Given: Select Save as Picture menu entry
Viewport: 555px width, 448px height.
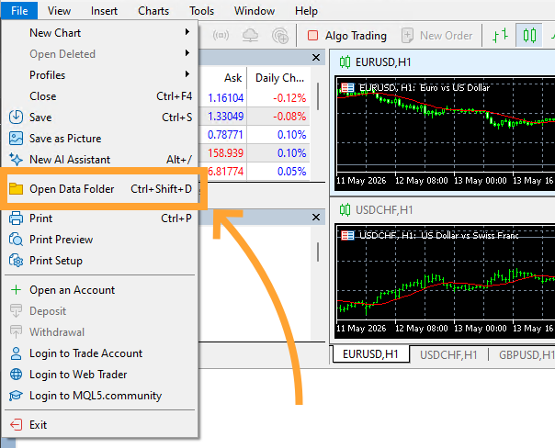Looking at the screenshot, I should [100, 139].
